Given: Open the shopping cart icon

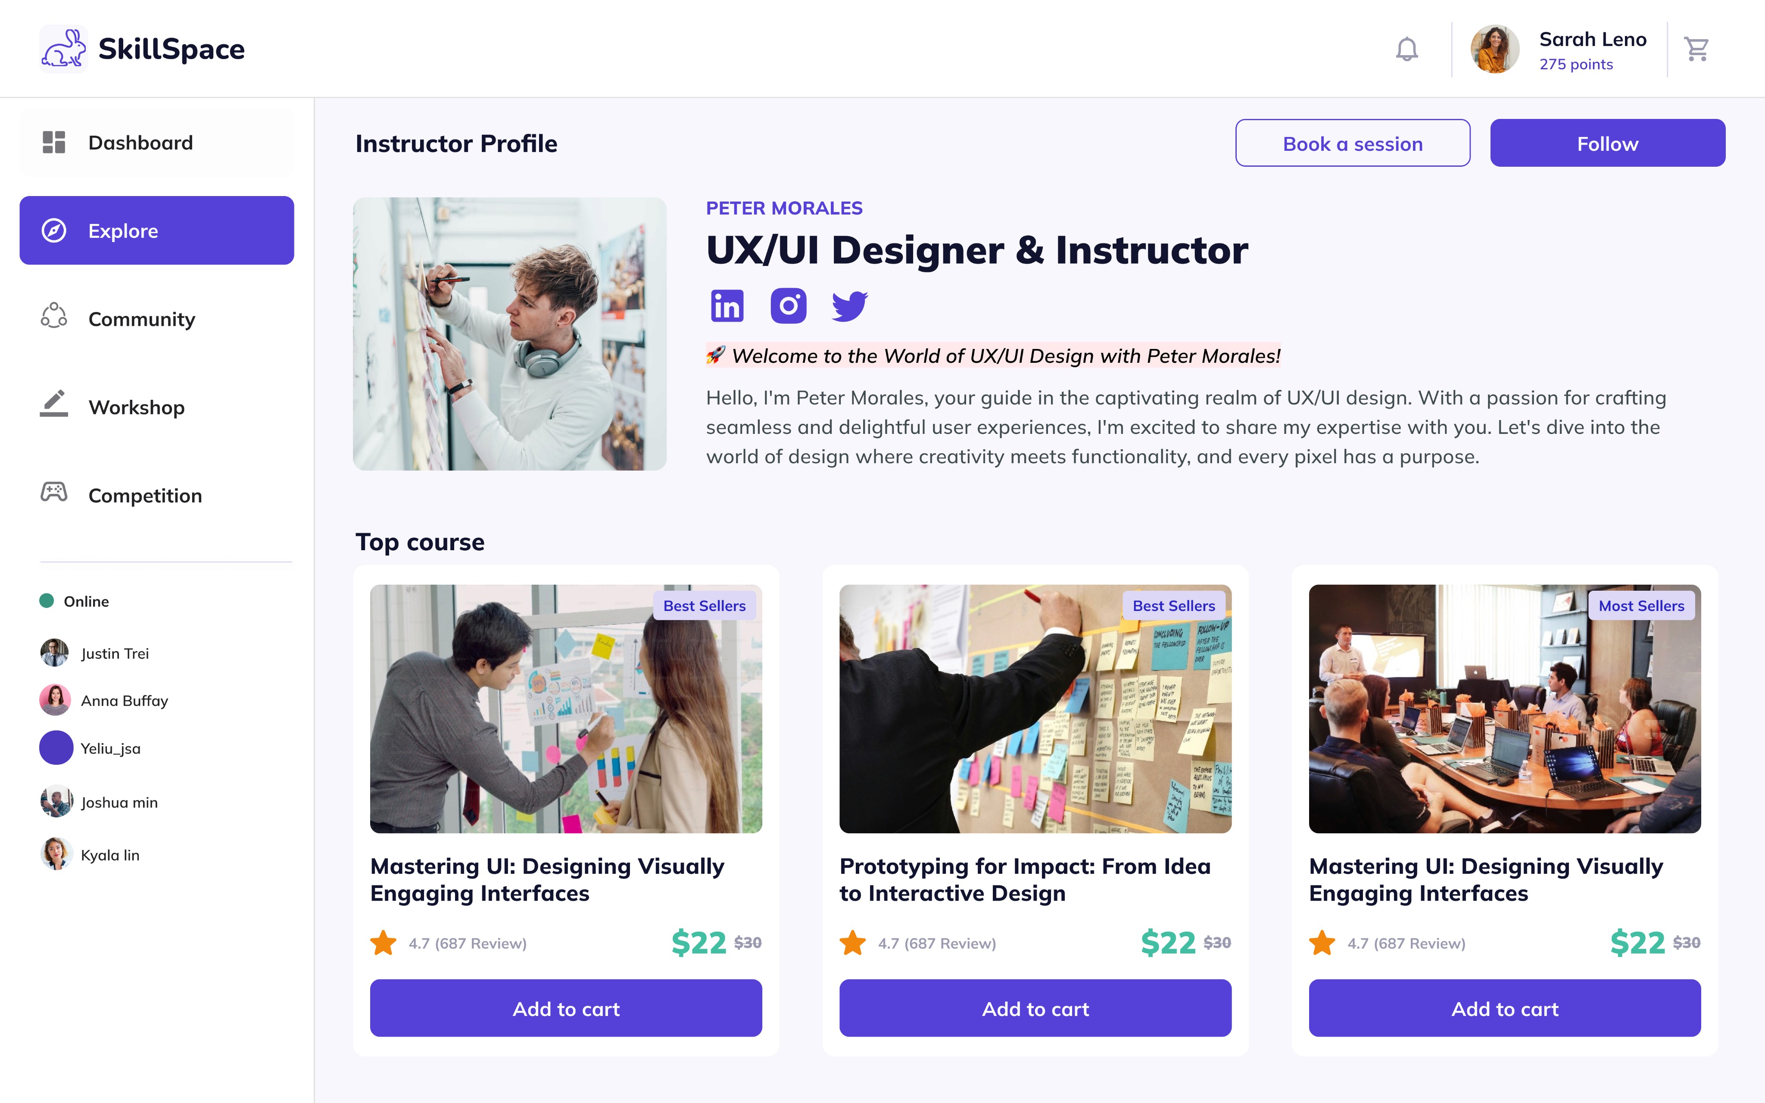Looking at the screenshot, I should 1696,49.
